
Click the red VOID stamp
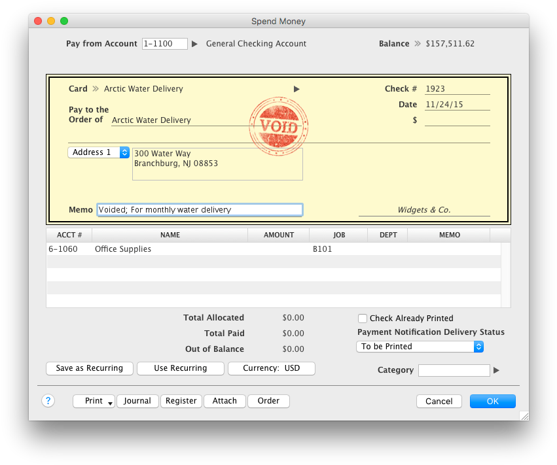point(279,126)
